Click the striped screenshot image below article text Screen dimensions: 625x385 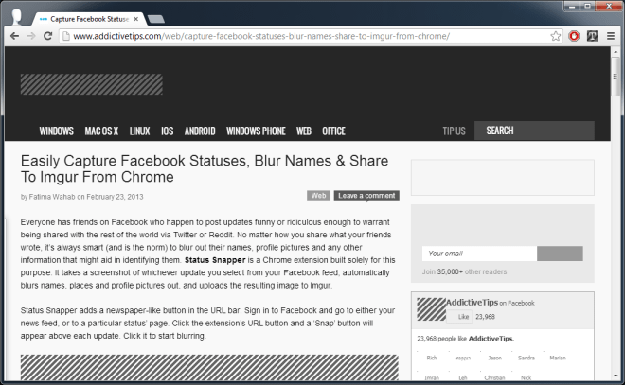pos(209,367)
